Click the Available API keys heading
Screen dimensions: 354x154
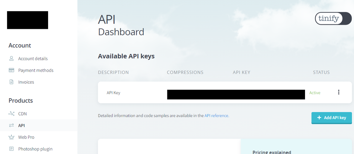[x=126, y=56]
